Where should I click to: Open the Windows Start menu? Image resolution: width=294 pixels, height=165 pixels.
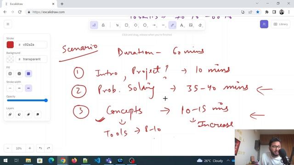[x=6, y=160]
